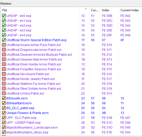Toggle MajesticMountains_Landscape.esm checkbox

pyautogui.click(x=4, y=128)
